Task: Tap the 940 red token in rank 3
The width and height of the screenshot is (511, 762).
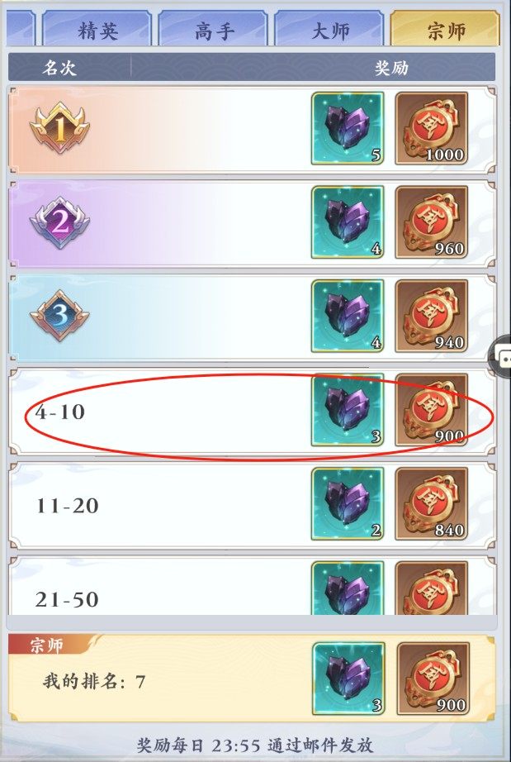Action: (x=432, y=316)
